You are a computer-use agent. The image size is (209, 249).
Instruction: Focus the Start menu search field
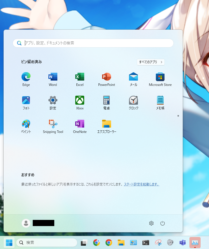tap(93, 43)
